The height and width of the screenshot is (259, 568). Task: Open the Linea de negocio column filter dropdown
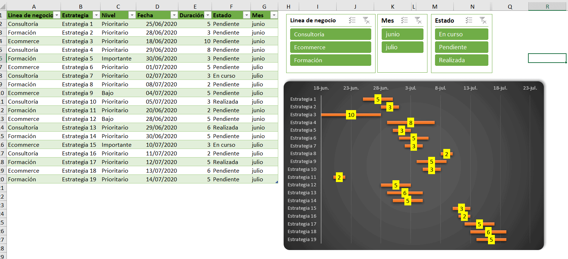57,15
